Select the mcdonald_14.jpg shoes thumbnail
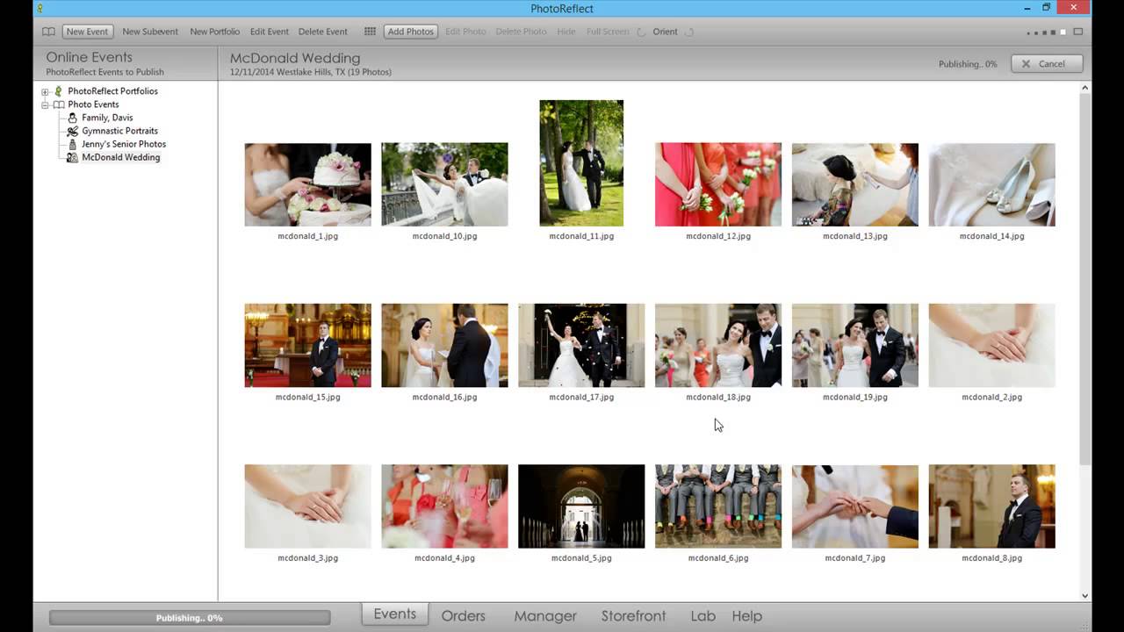This screenshot has height=632, width=1124. (x=992, y=185)
